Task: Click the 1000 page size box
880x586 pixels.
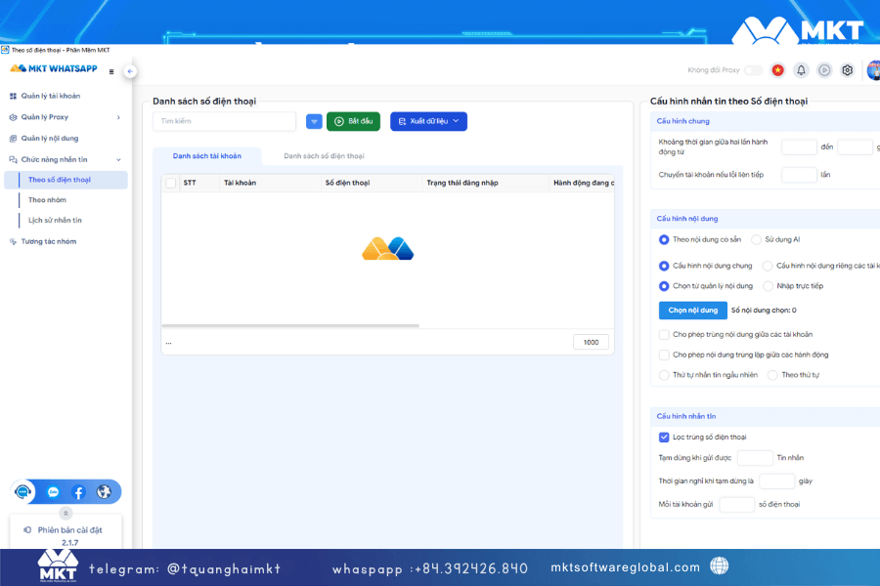Action: (x=591, y=342)
